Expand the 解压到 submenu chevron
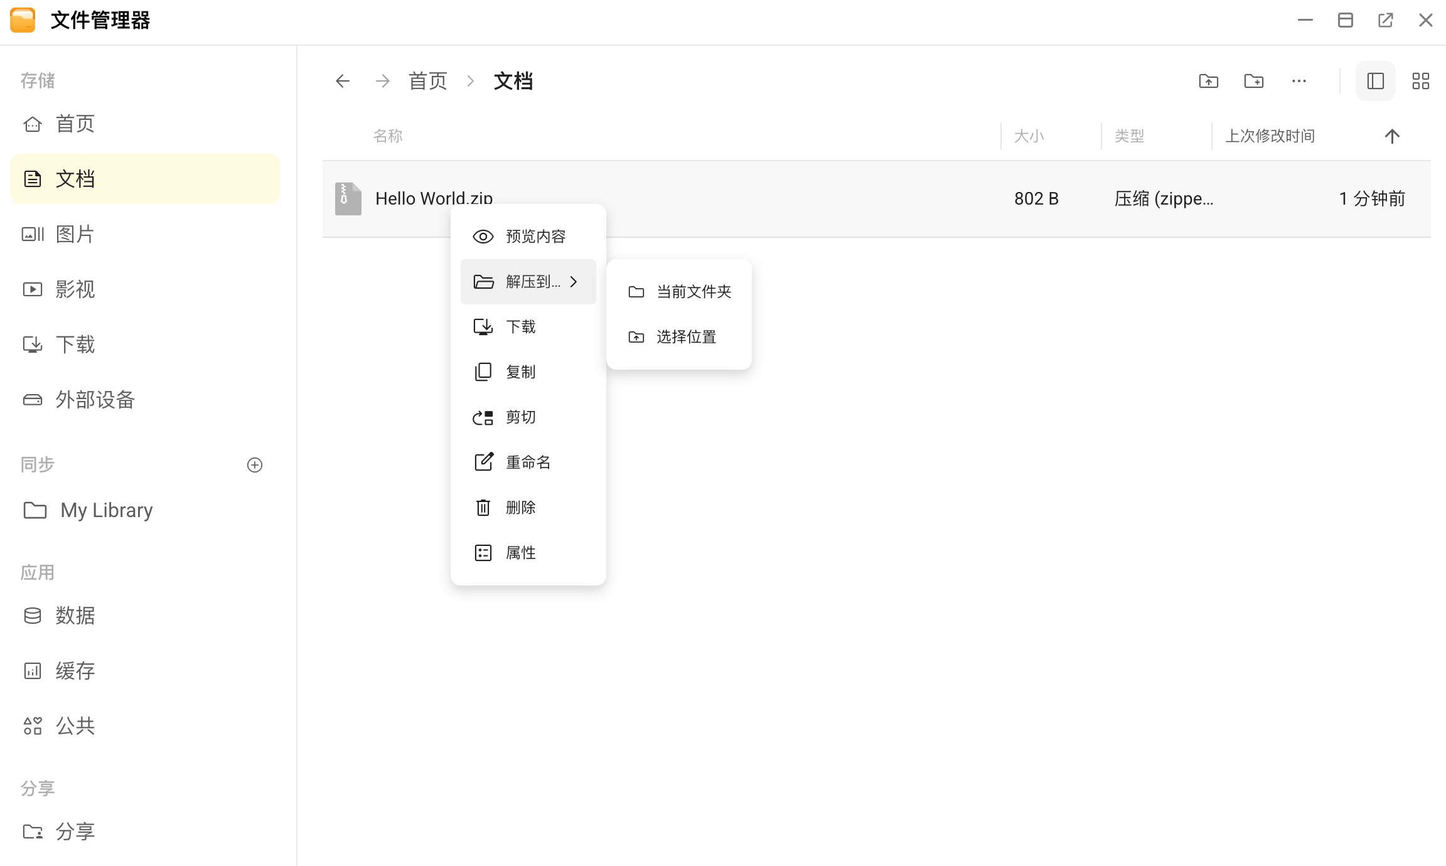This screenshot has height=866, width=1446. point(574,282)
